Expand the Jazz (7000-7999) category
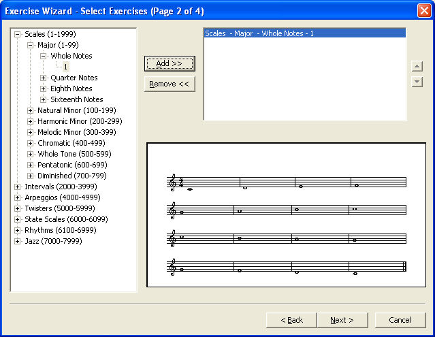 (x=18, y=241)
